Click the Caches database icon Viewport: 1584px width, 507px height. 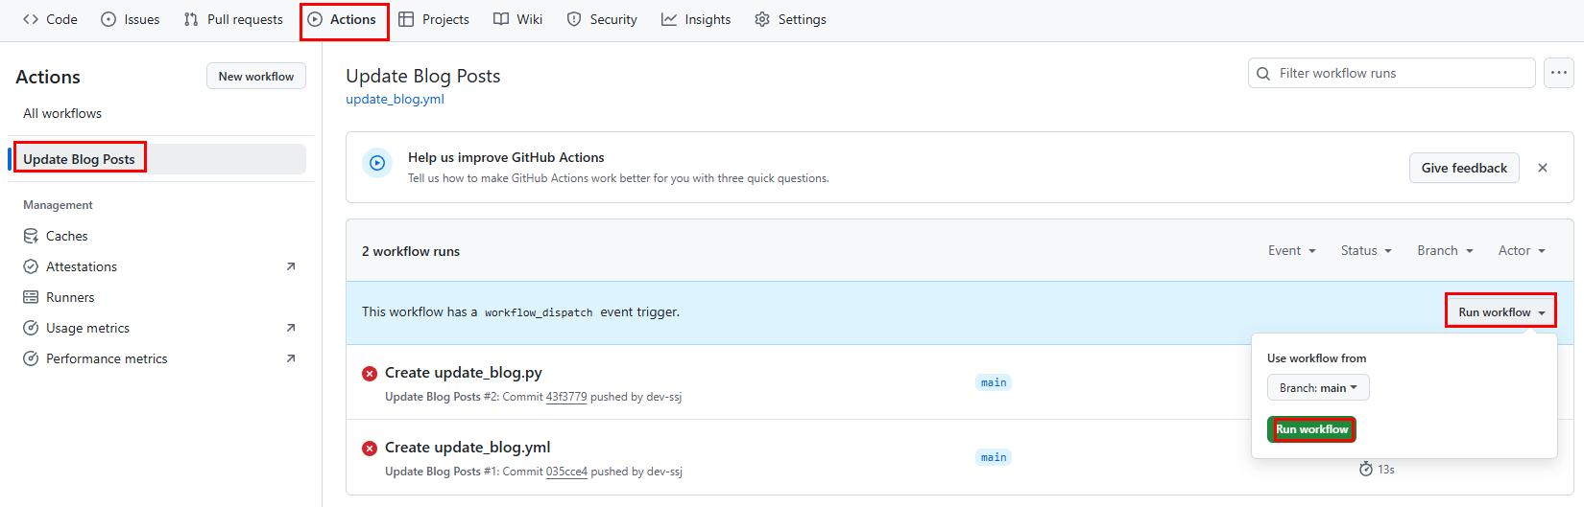coord(31,236)
